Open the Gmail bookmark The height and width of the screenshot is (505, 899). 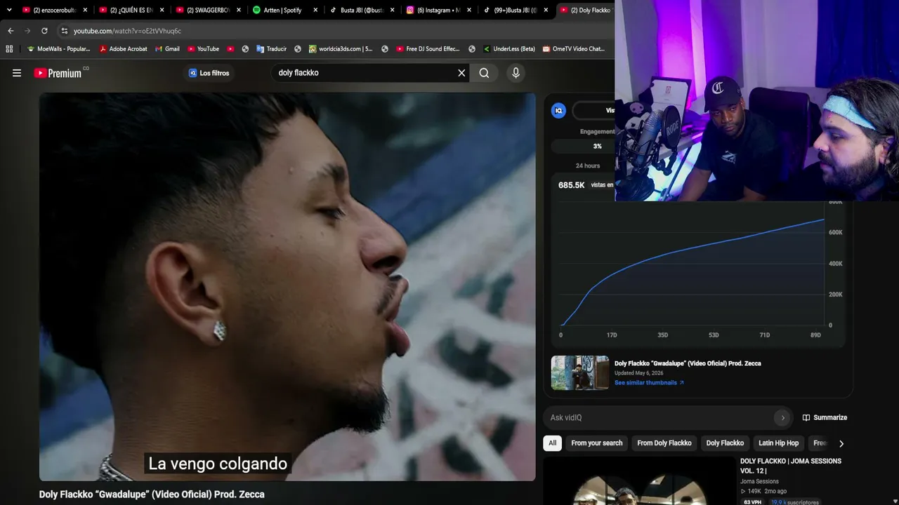[166, 49]
